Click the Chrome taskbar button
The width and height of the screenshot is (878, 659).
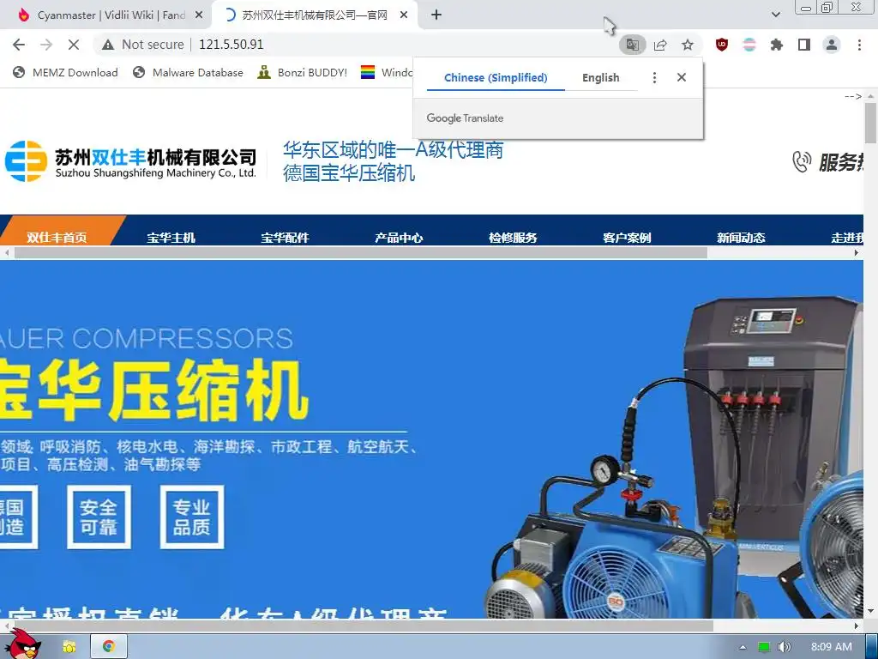click(109, 647)
